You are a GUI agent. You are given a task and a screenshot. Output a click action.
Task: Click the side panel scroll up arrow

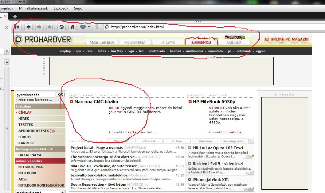[x=7, y=62]
